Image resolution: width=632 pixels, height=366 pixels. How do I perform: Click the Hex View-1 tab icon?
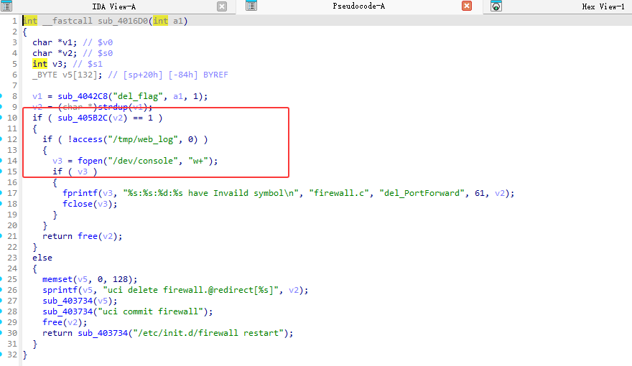pyautogui.click(x=496, y=6)
